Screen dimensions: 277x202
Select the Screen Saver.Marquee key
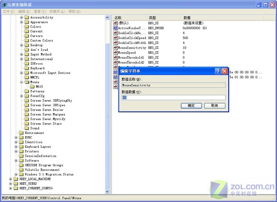click(x=48, y=114)
